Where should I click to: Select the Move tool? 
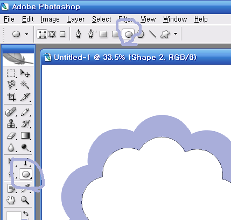coord(25,73)
